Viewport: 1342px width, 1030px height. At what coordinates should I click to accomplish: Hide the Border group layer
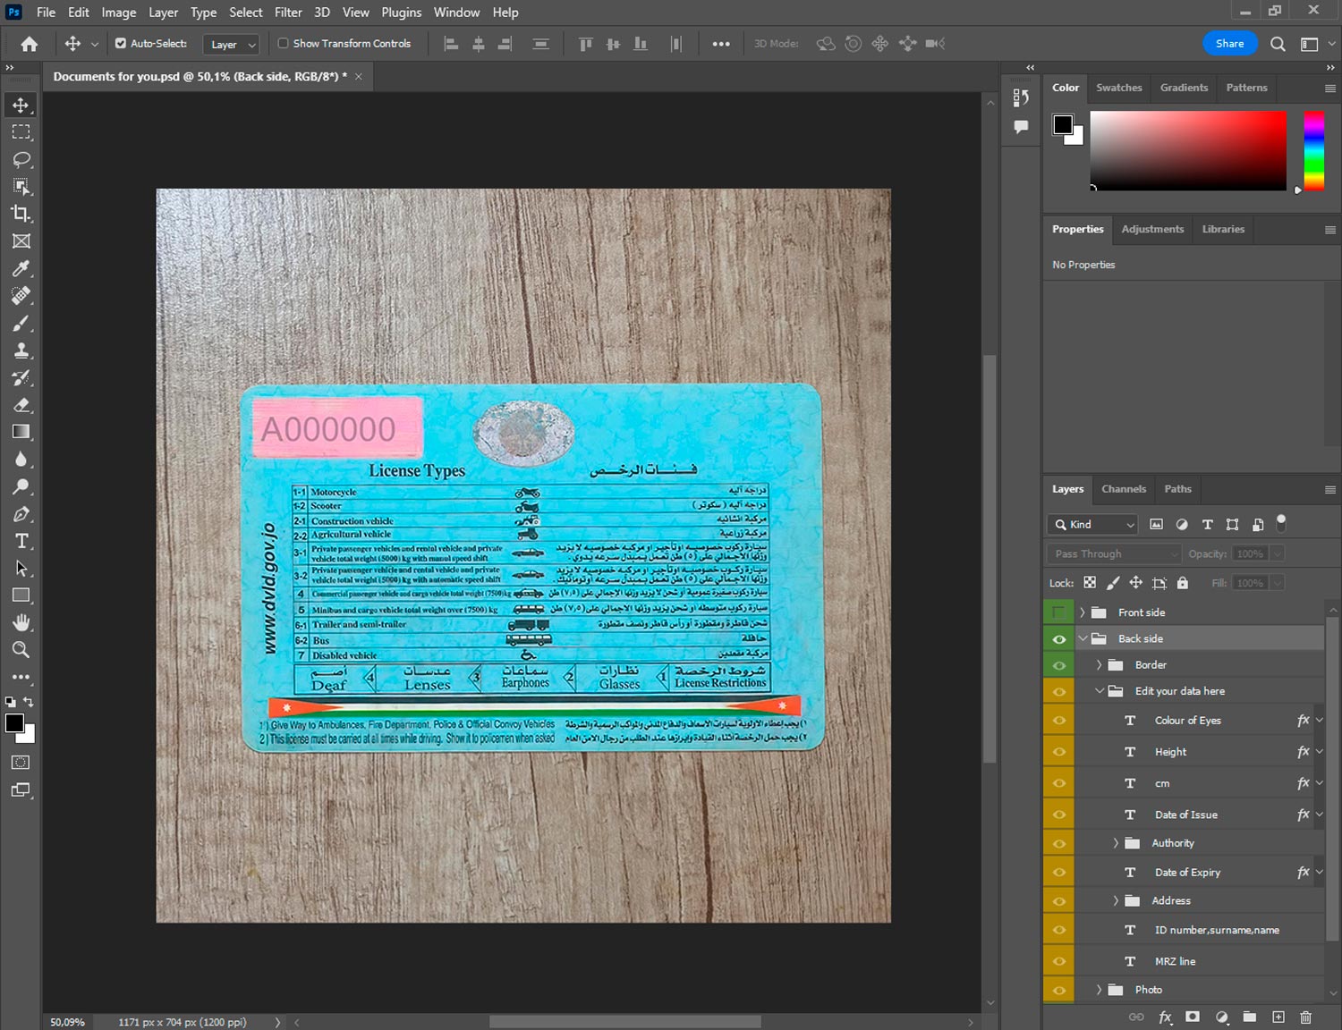(x=1059, y=665)
